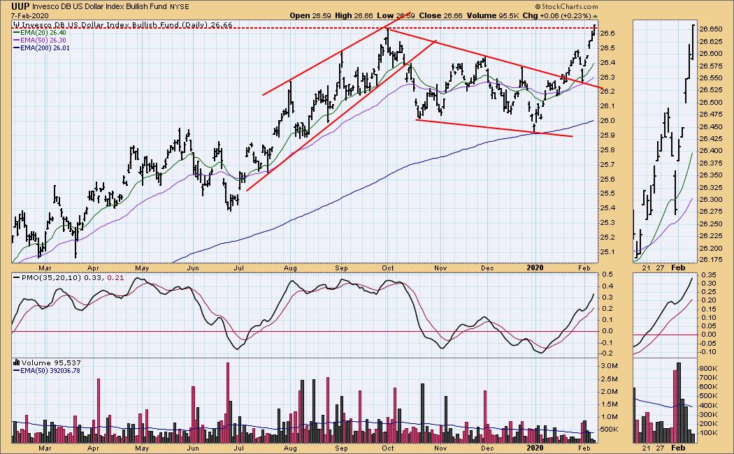Click the -0.10 label on the zoomed PMO axis

pos(707,351)
